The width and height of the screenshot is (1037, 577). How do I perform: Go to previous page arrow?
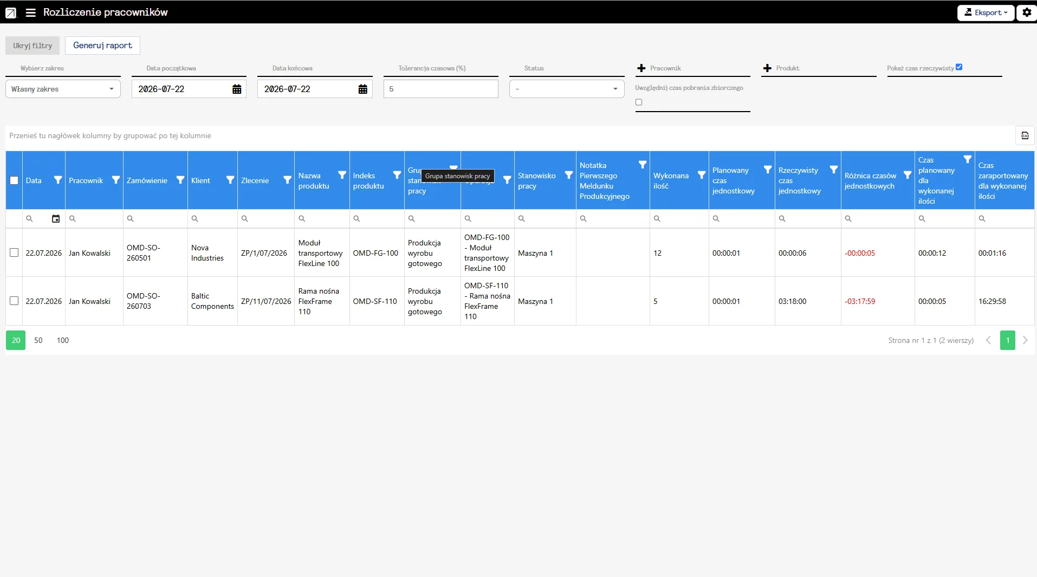click(988, 340)
